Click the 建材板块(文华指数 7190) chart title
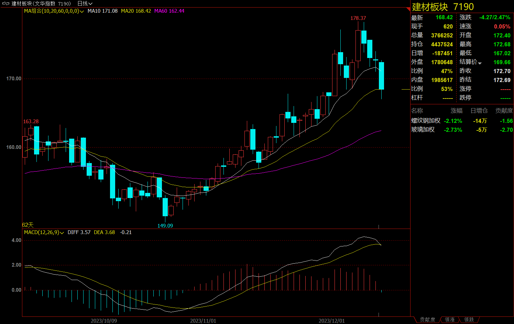Screen dimensions: 514x324 click(x=41, y=3)
